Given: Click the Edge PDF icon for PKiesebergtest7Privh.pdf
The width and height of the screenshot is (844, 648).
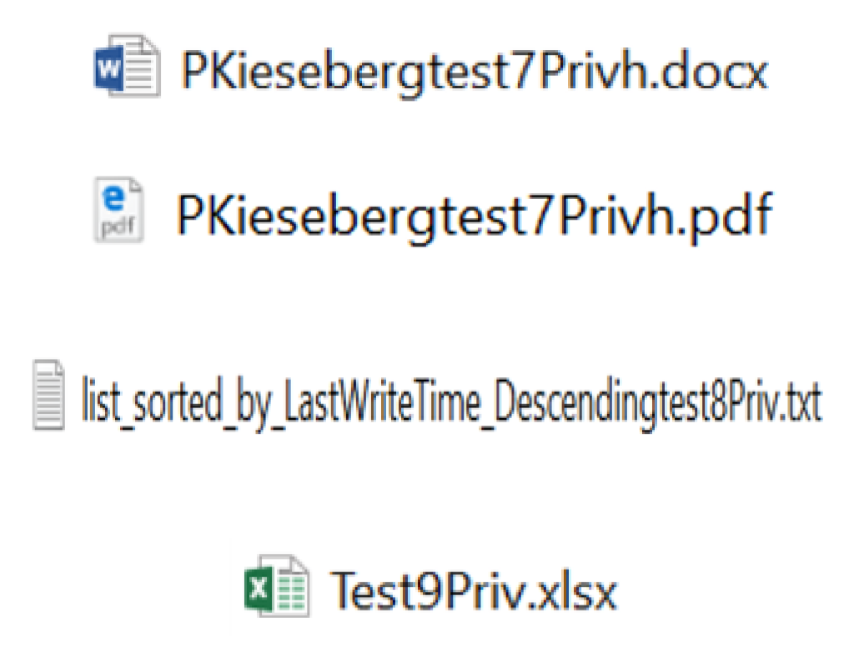Looking at the screenshot, I should coord(118,210).
